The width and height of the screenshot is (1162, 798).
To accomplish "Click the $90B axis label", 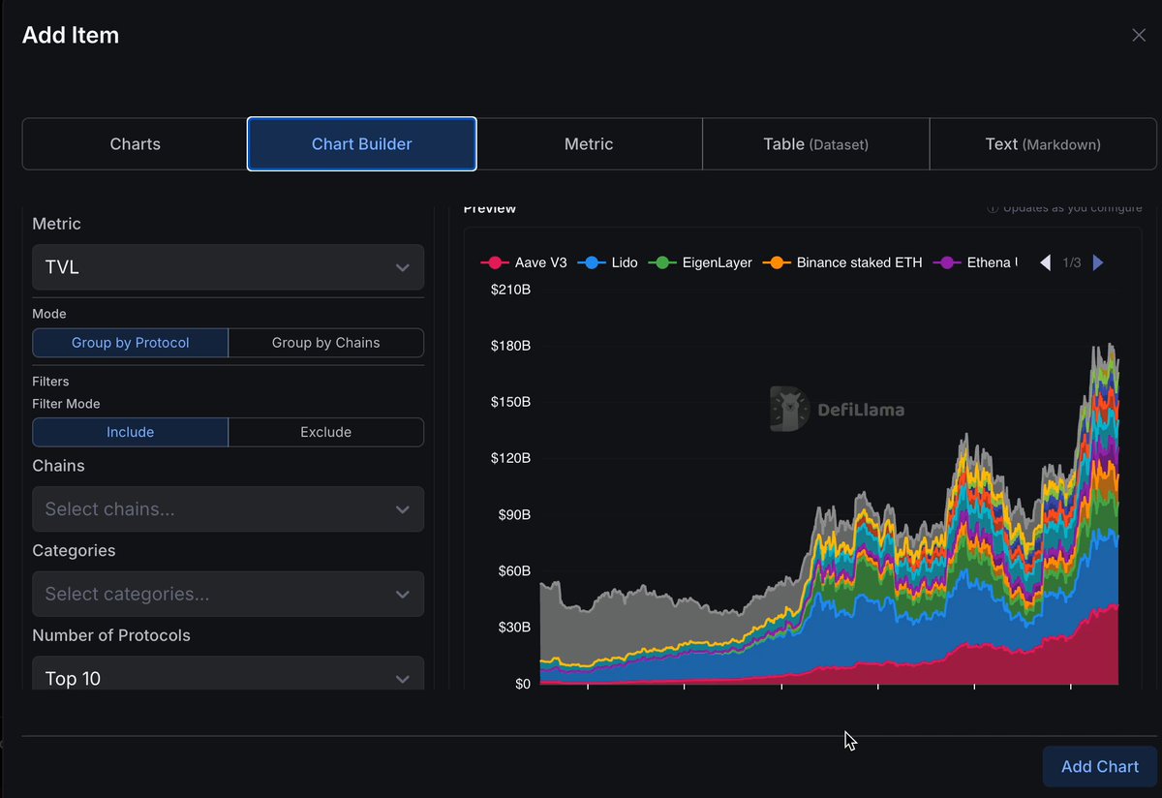I will (x=513, y=514).
